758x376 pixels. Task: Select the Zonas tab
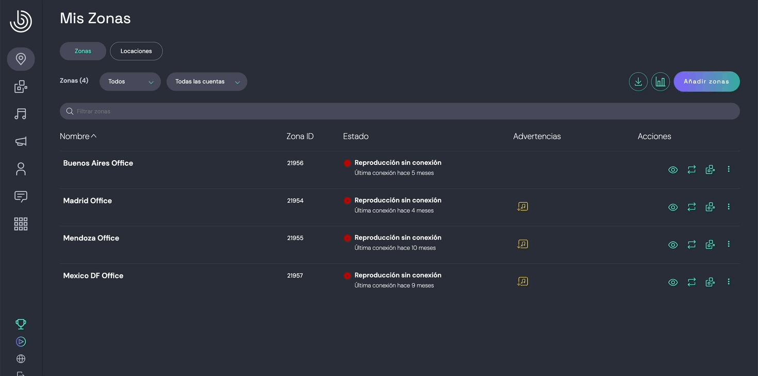pos(83,51)
